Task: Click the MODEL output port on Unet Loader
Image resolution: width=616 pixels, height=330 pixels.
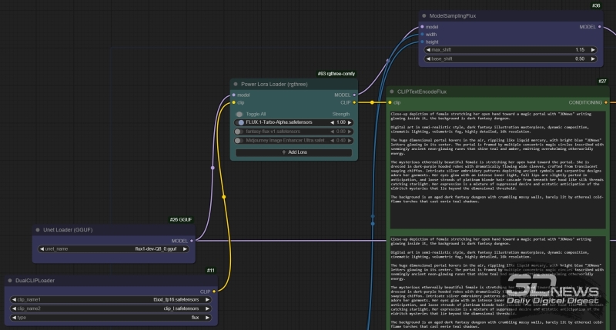Action: click(192, 240)
